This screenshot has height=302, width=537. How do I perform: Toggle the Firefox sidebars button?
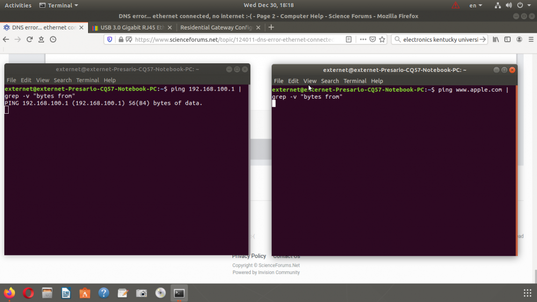point(507,39)
